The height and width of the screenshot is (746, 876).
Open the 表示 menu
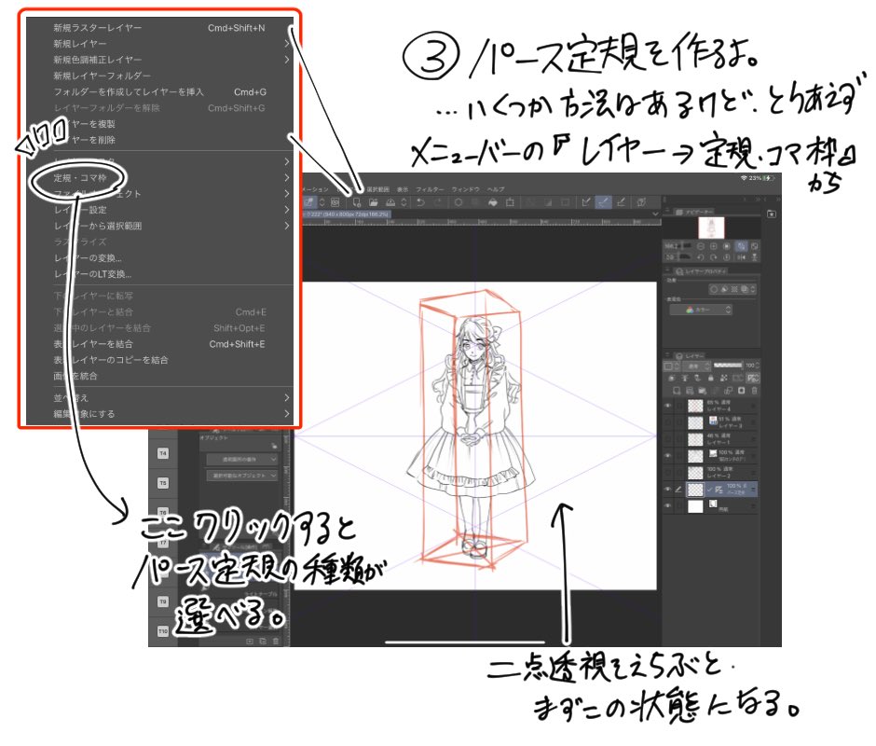[x=403, y=189]
